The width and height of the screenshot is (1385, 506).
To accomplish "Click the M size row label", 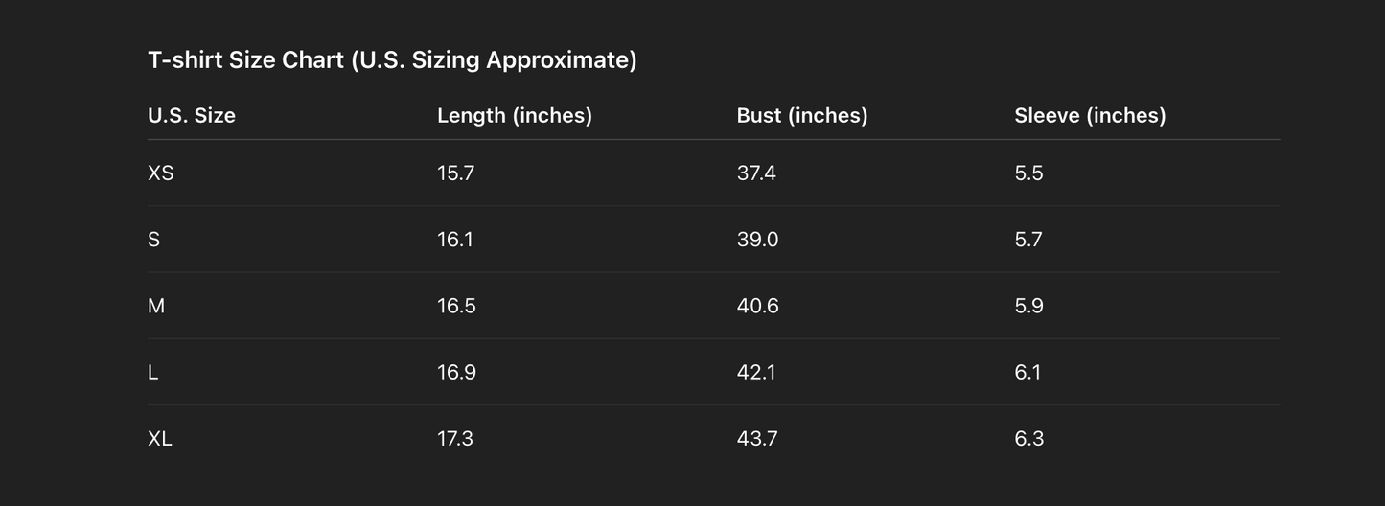I will [x=156, y=306].
